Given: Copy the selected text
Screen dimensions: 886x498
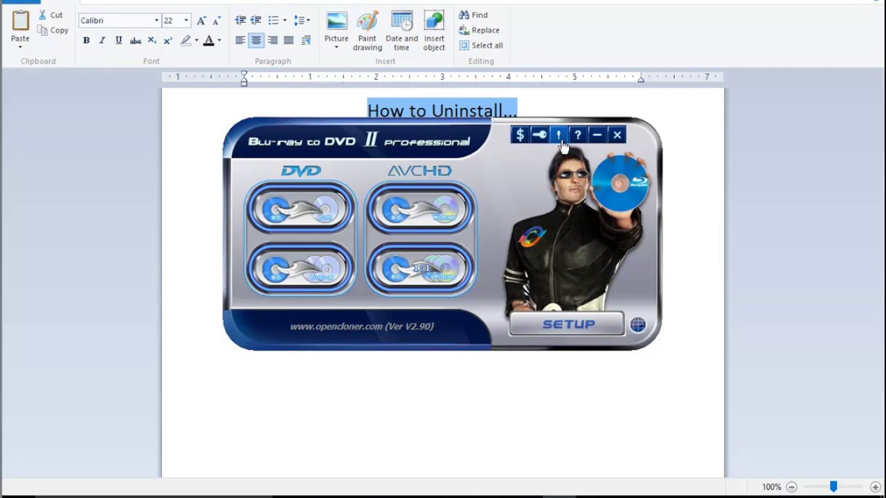Looking at the screenshot, I should pyautogui.click(x=53, y=30).
